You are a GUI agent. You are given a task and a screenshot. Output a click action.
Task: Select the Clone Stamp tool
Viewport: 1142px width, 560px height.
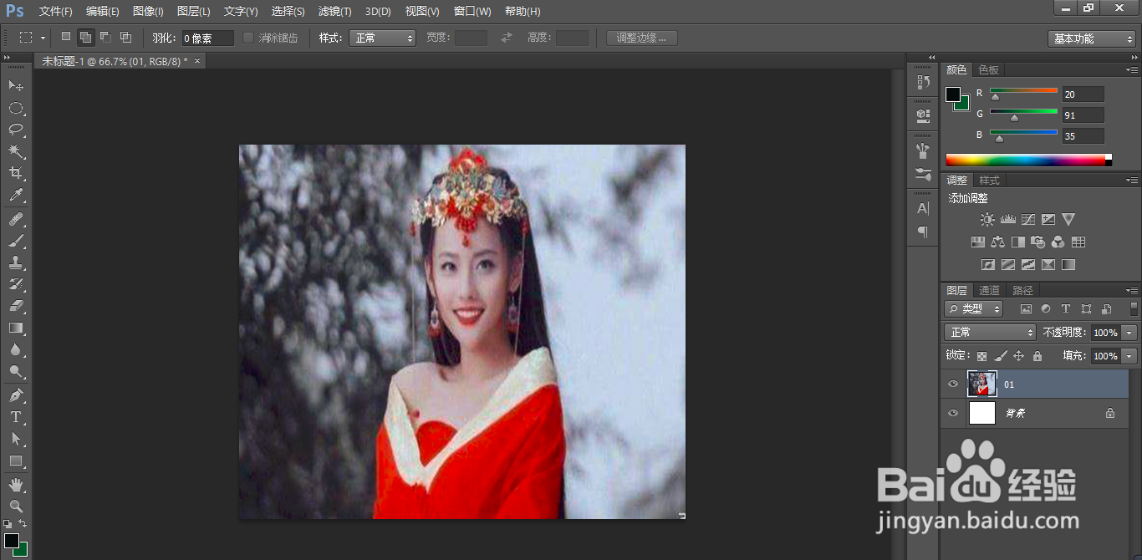click(16, 262)
